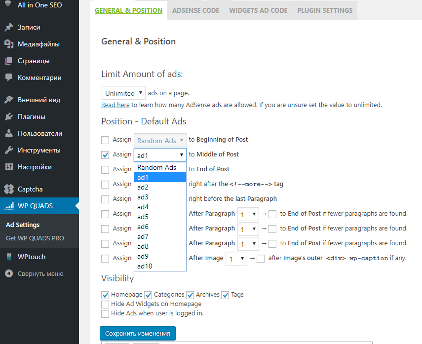Click the pushpin icon next to Записи

(8, 28)
